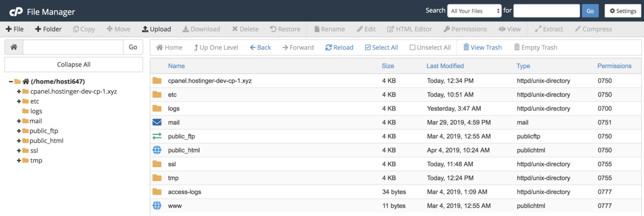Expand the public_html tree folder
This screenshot has width=644, height=216.
tap(19, 141)
